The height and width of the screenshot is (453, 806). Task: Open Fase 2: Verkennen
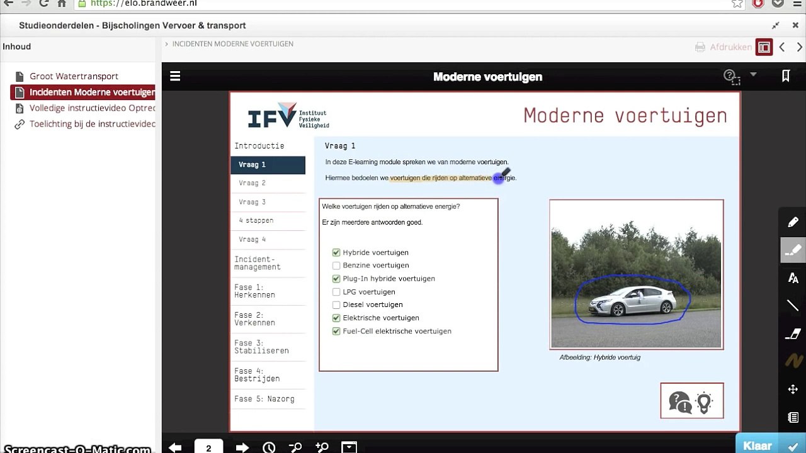click(255, 319)
